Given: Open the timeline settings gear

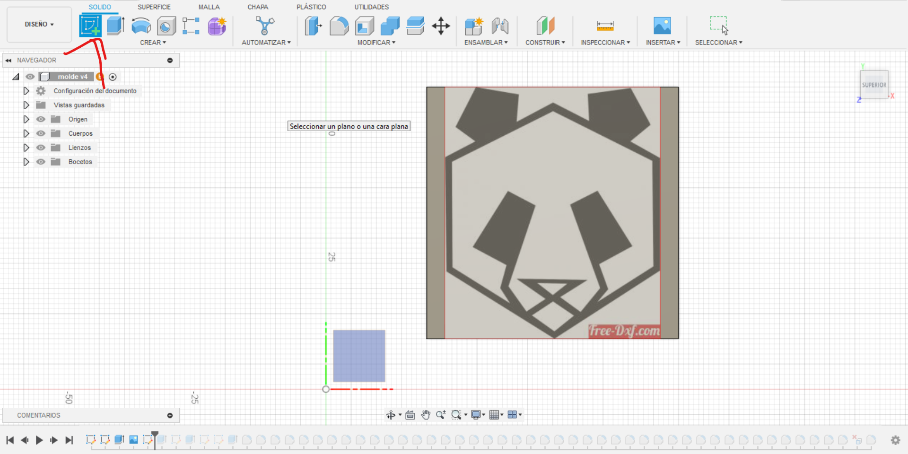Looking at the screenshot, I should (x=895, y=440).
